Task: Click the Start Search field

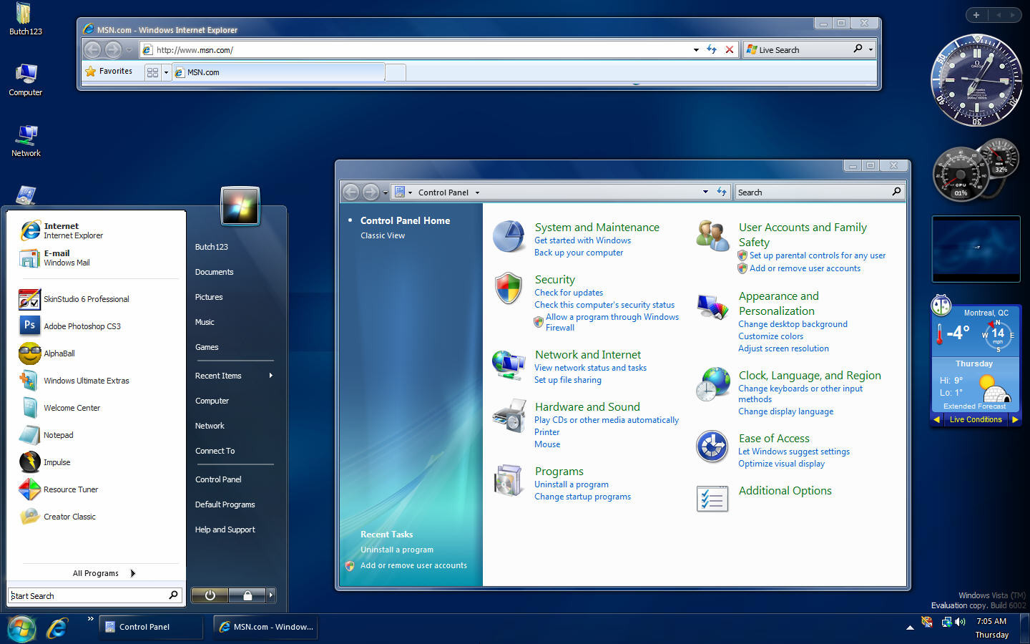Action: pyautogui.click(x=95, y=595)
